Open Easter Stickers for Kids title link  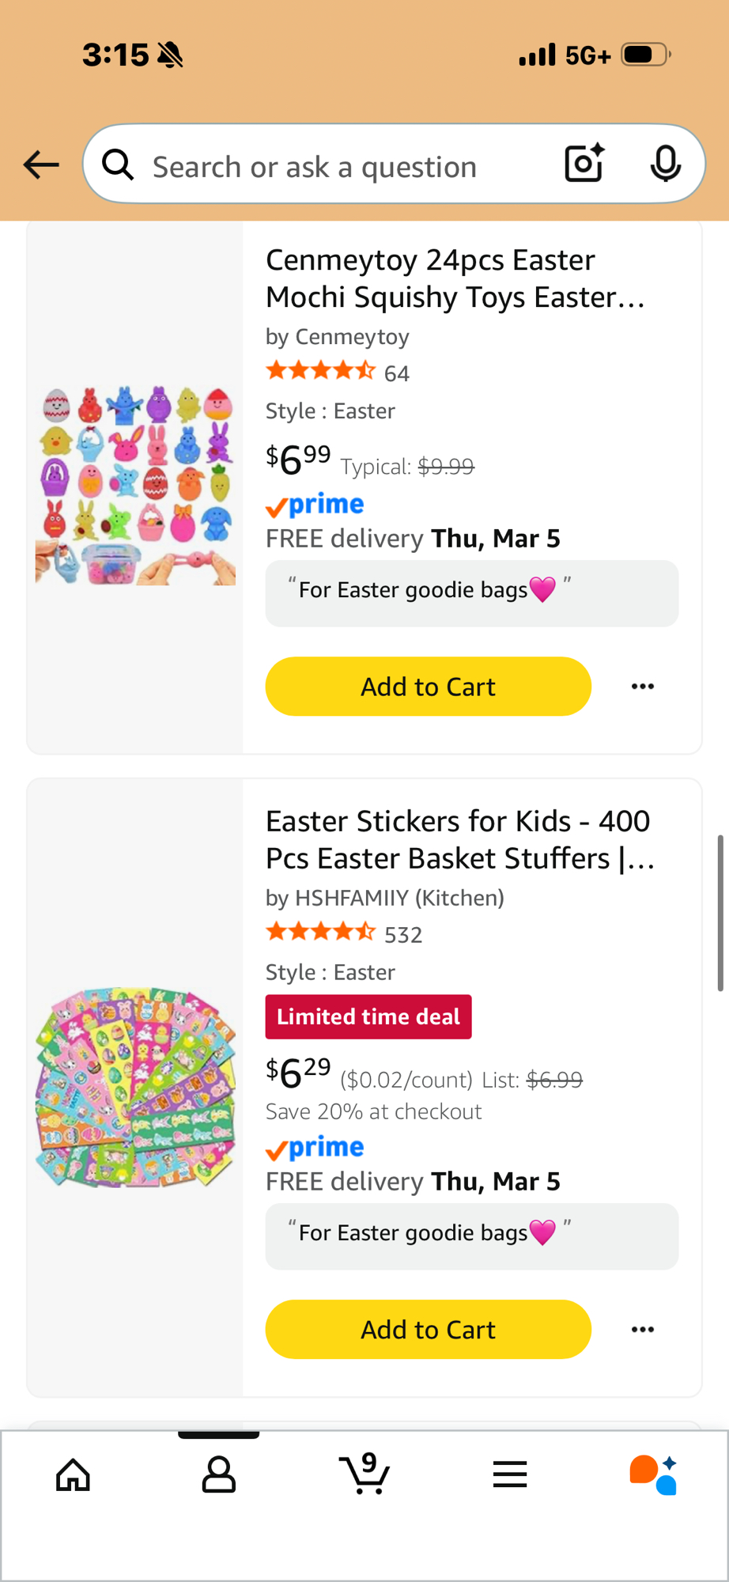[x=459, y=840]
